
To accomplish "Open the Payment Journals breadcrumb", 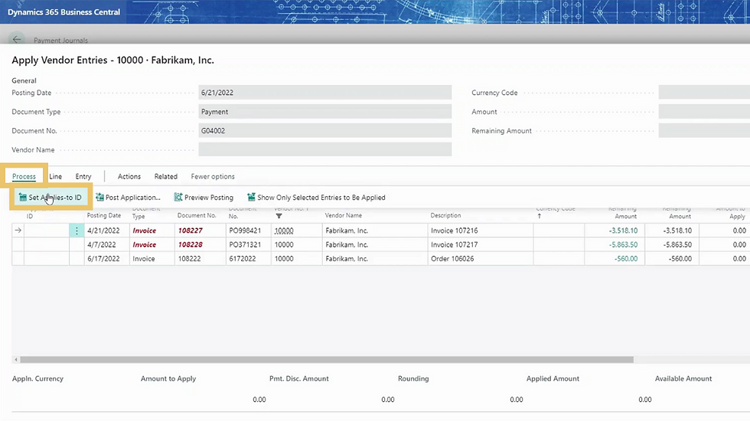I will [60, 41].
